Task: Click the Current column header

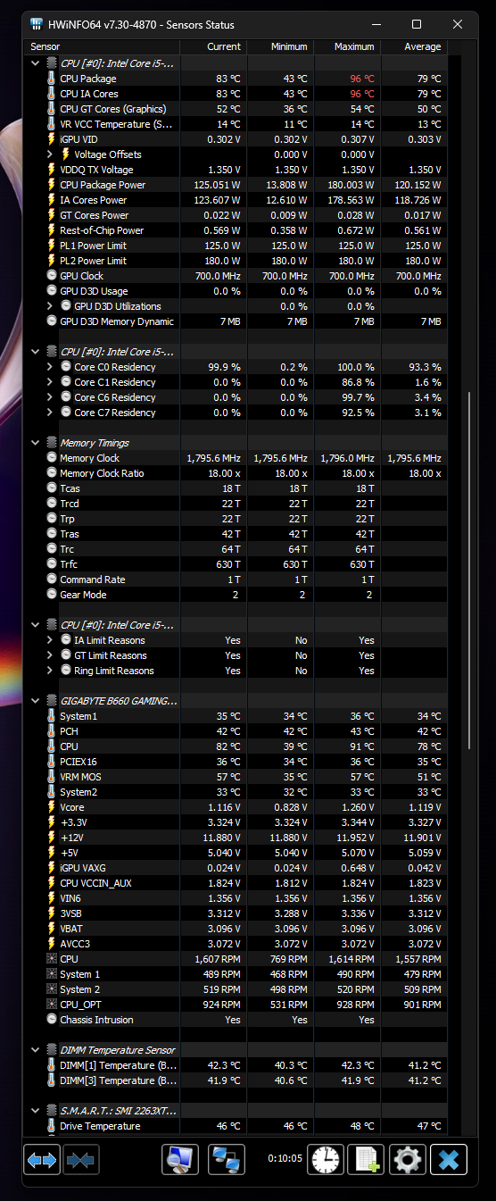Action: point(212,46)
